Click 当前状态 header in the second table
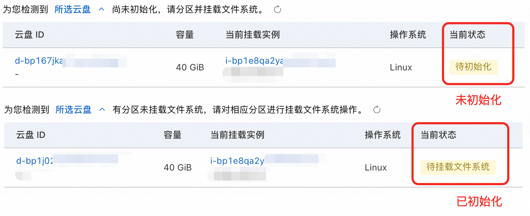The image size is (530, 216). [438, 135]
